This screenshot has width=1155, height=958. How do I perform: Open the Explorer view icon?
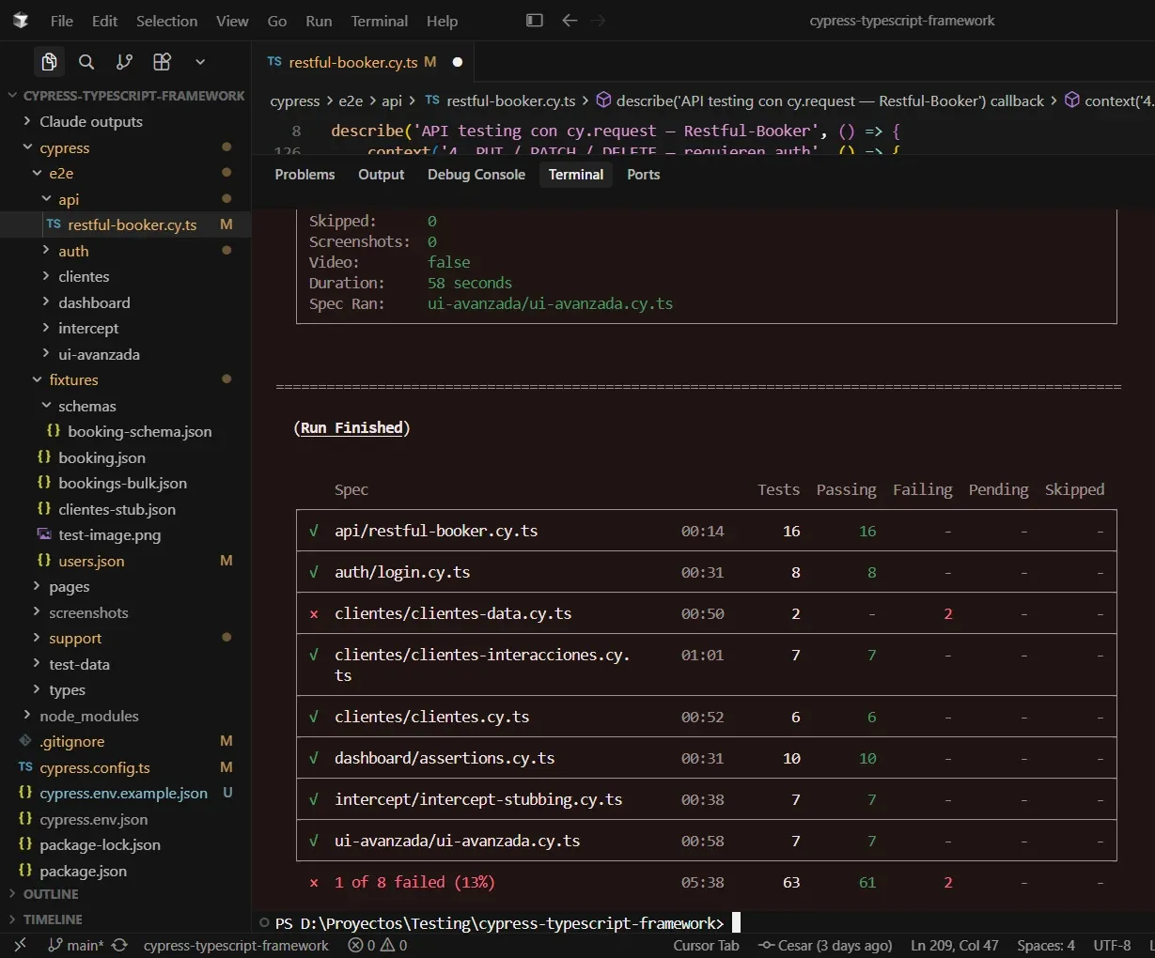(x=49, y=62)
